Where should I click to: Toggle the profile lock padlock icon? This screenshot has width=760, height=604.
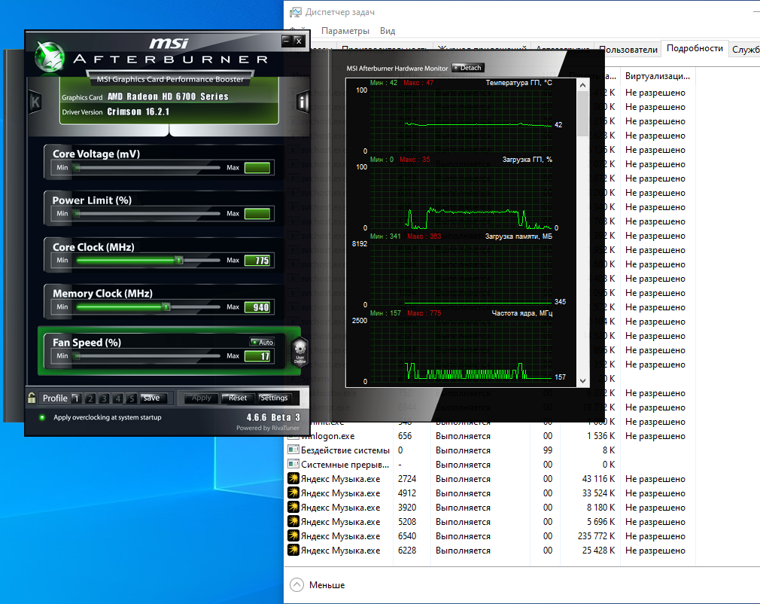pos(32,398)
